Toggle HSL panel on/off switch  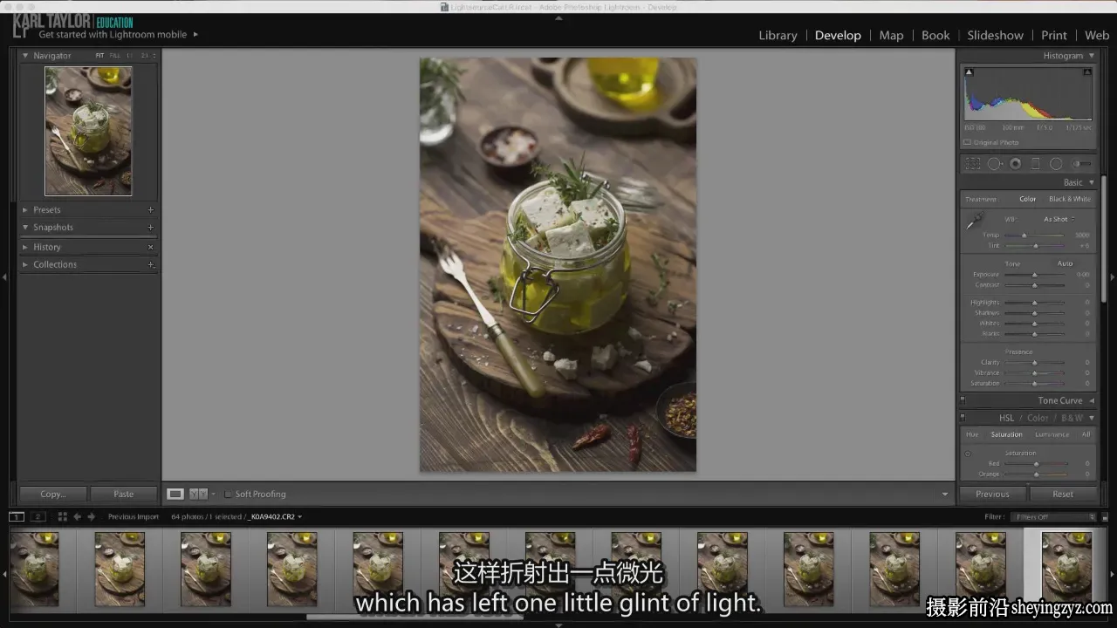click(963, 418)
